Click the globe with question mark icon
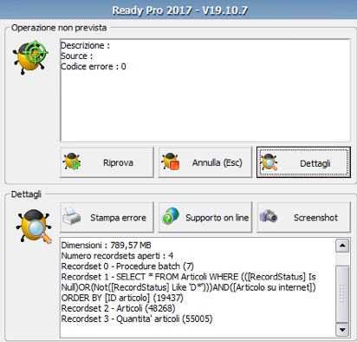Viewport: 357px width, 342px height. pyautogui.click(x=171, y=216)
